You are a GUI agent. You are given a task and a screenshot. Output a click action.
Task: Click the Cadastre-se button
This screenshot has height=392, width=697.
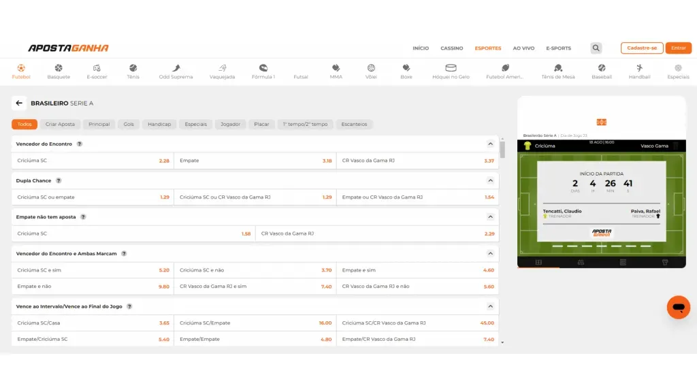(641, 48)
